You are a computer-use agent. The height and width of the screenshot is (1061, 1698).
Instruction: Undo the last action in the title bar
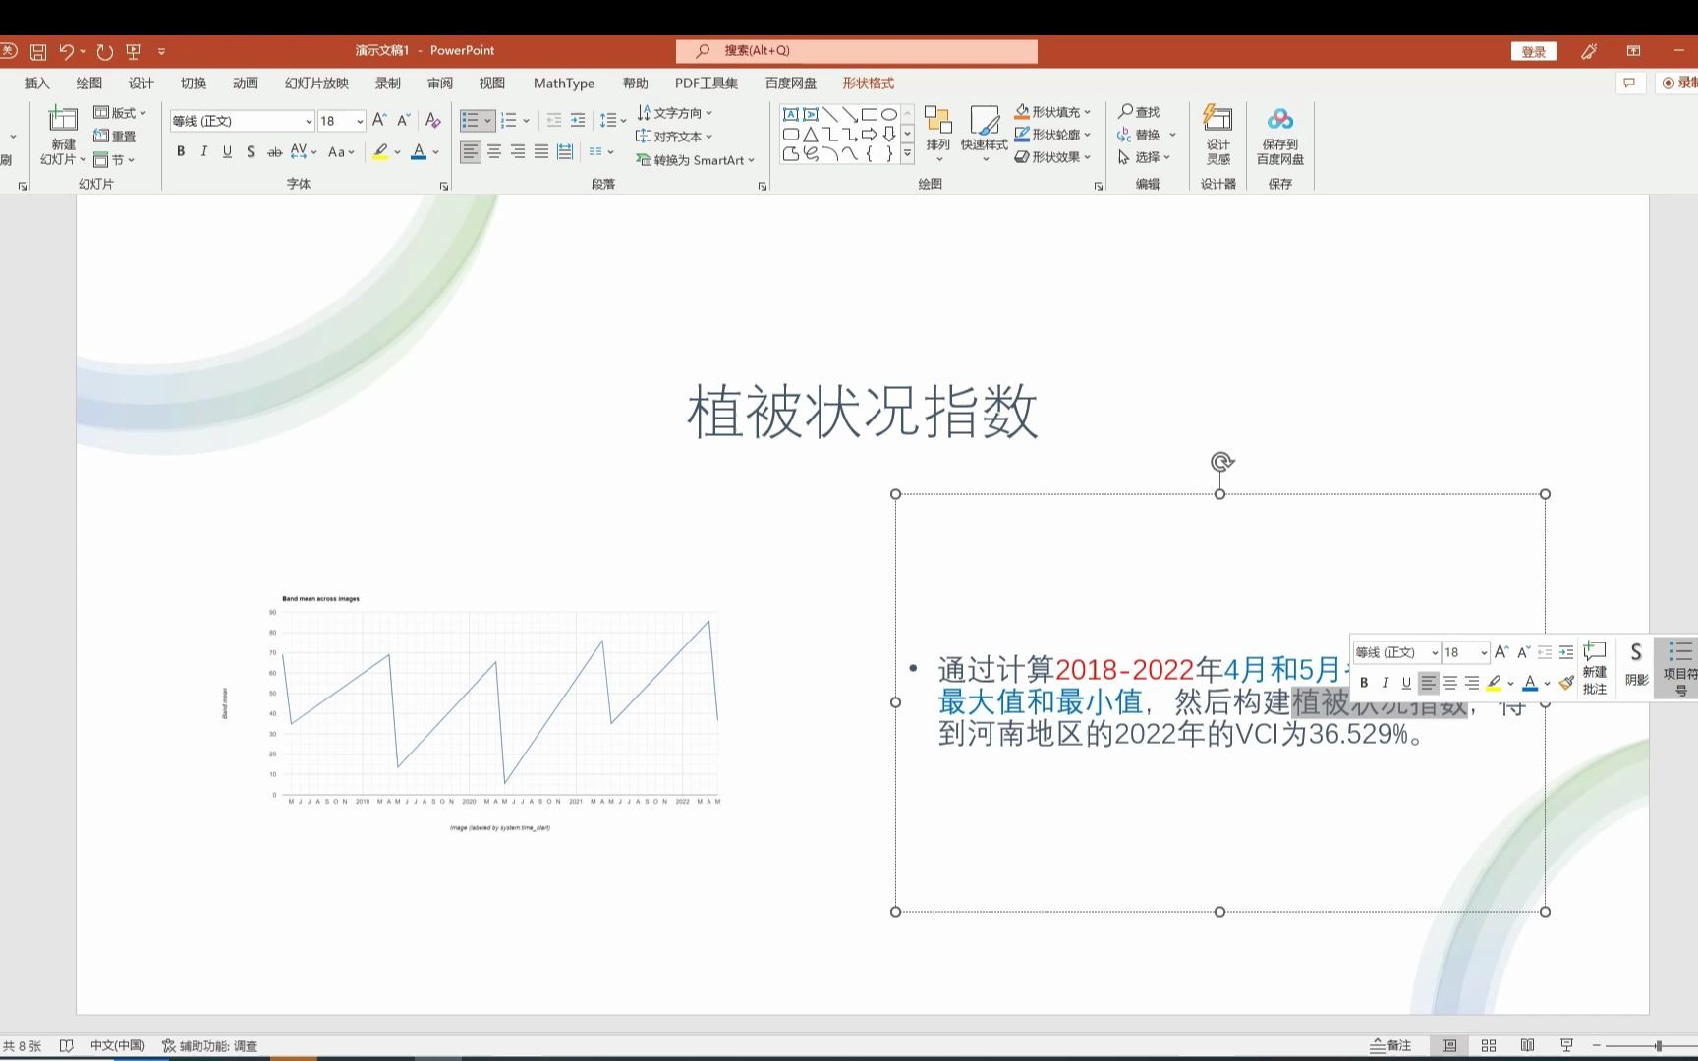(67, 51)
